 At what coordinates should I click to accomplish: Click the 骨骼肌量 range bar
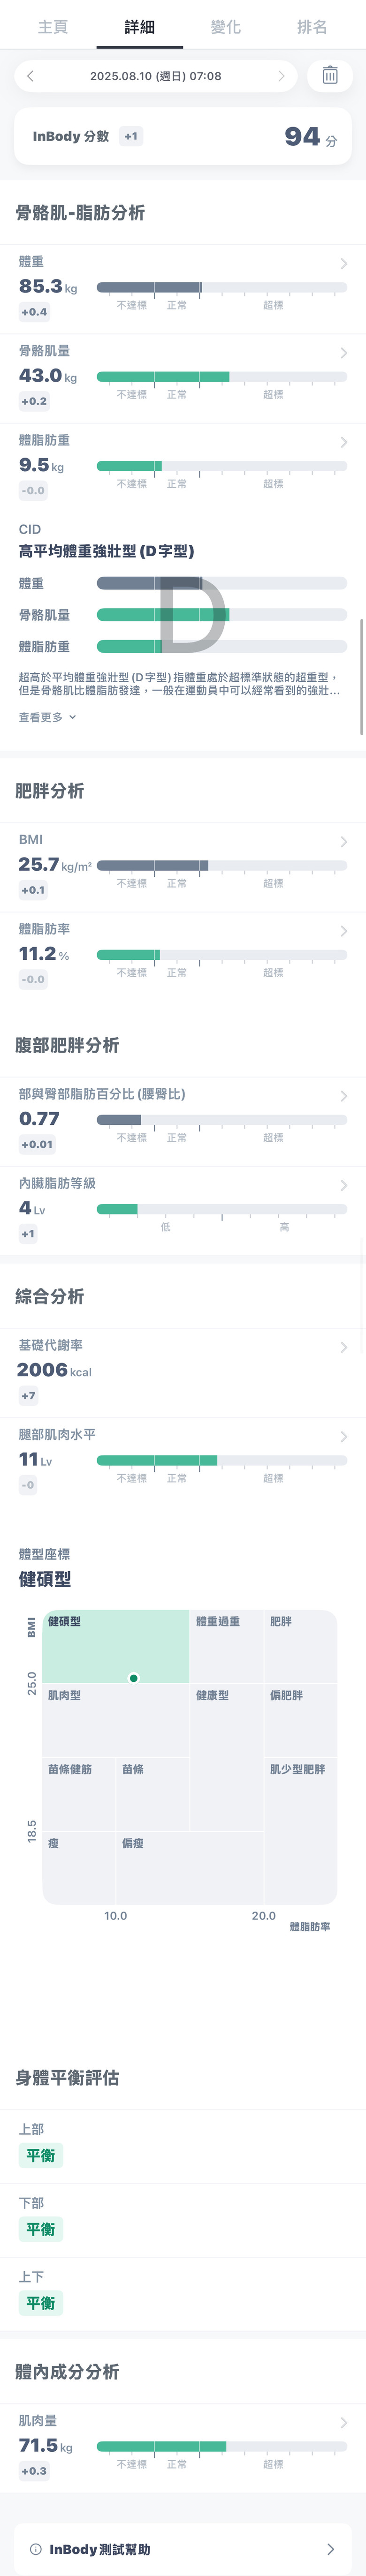coord(221,377)
